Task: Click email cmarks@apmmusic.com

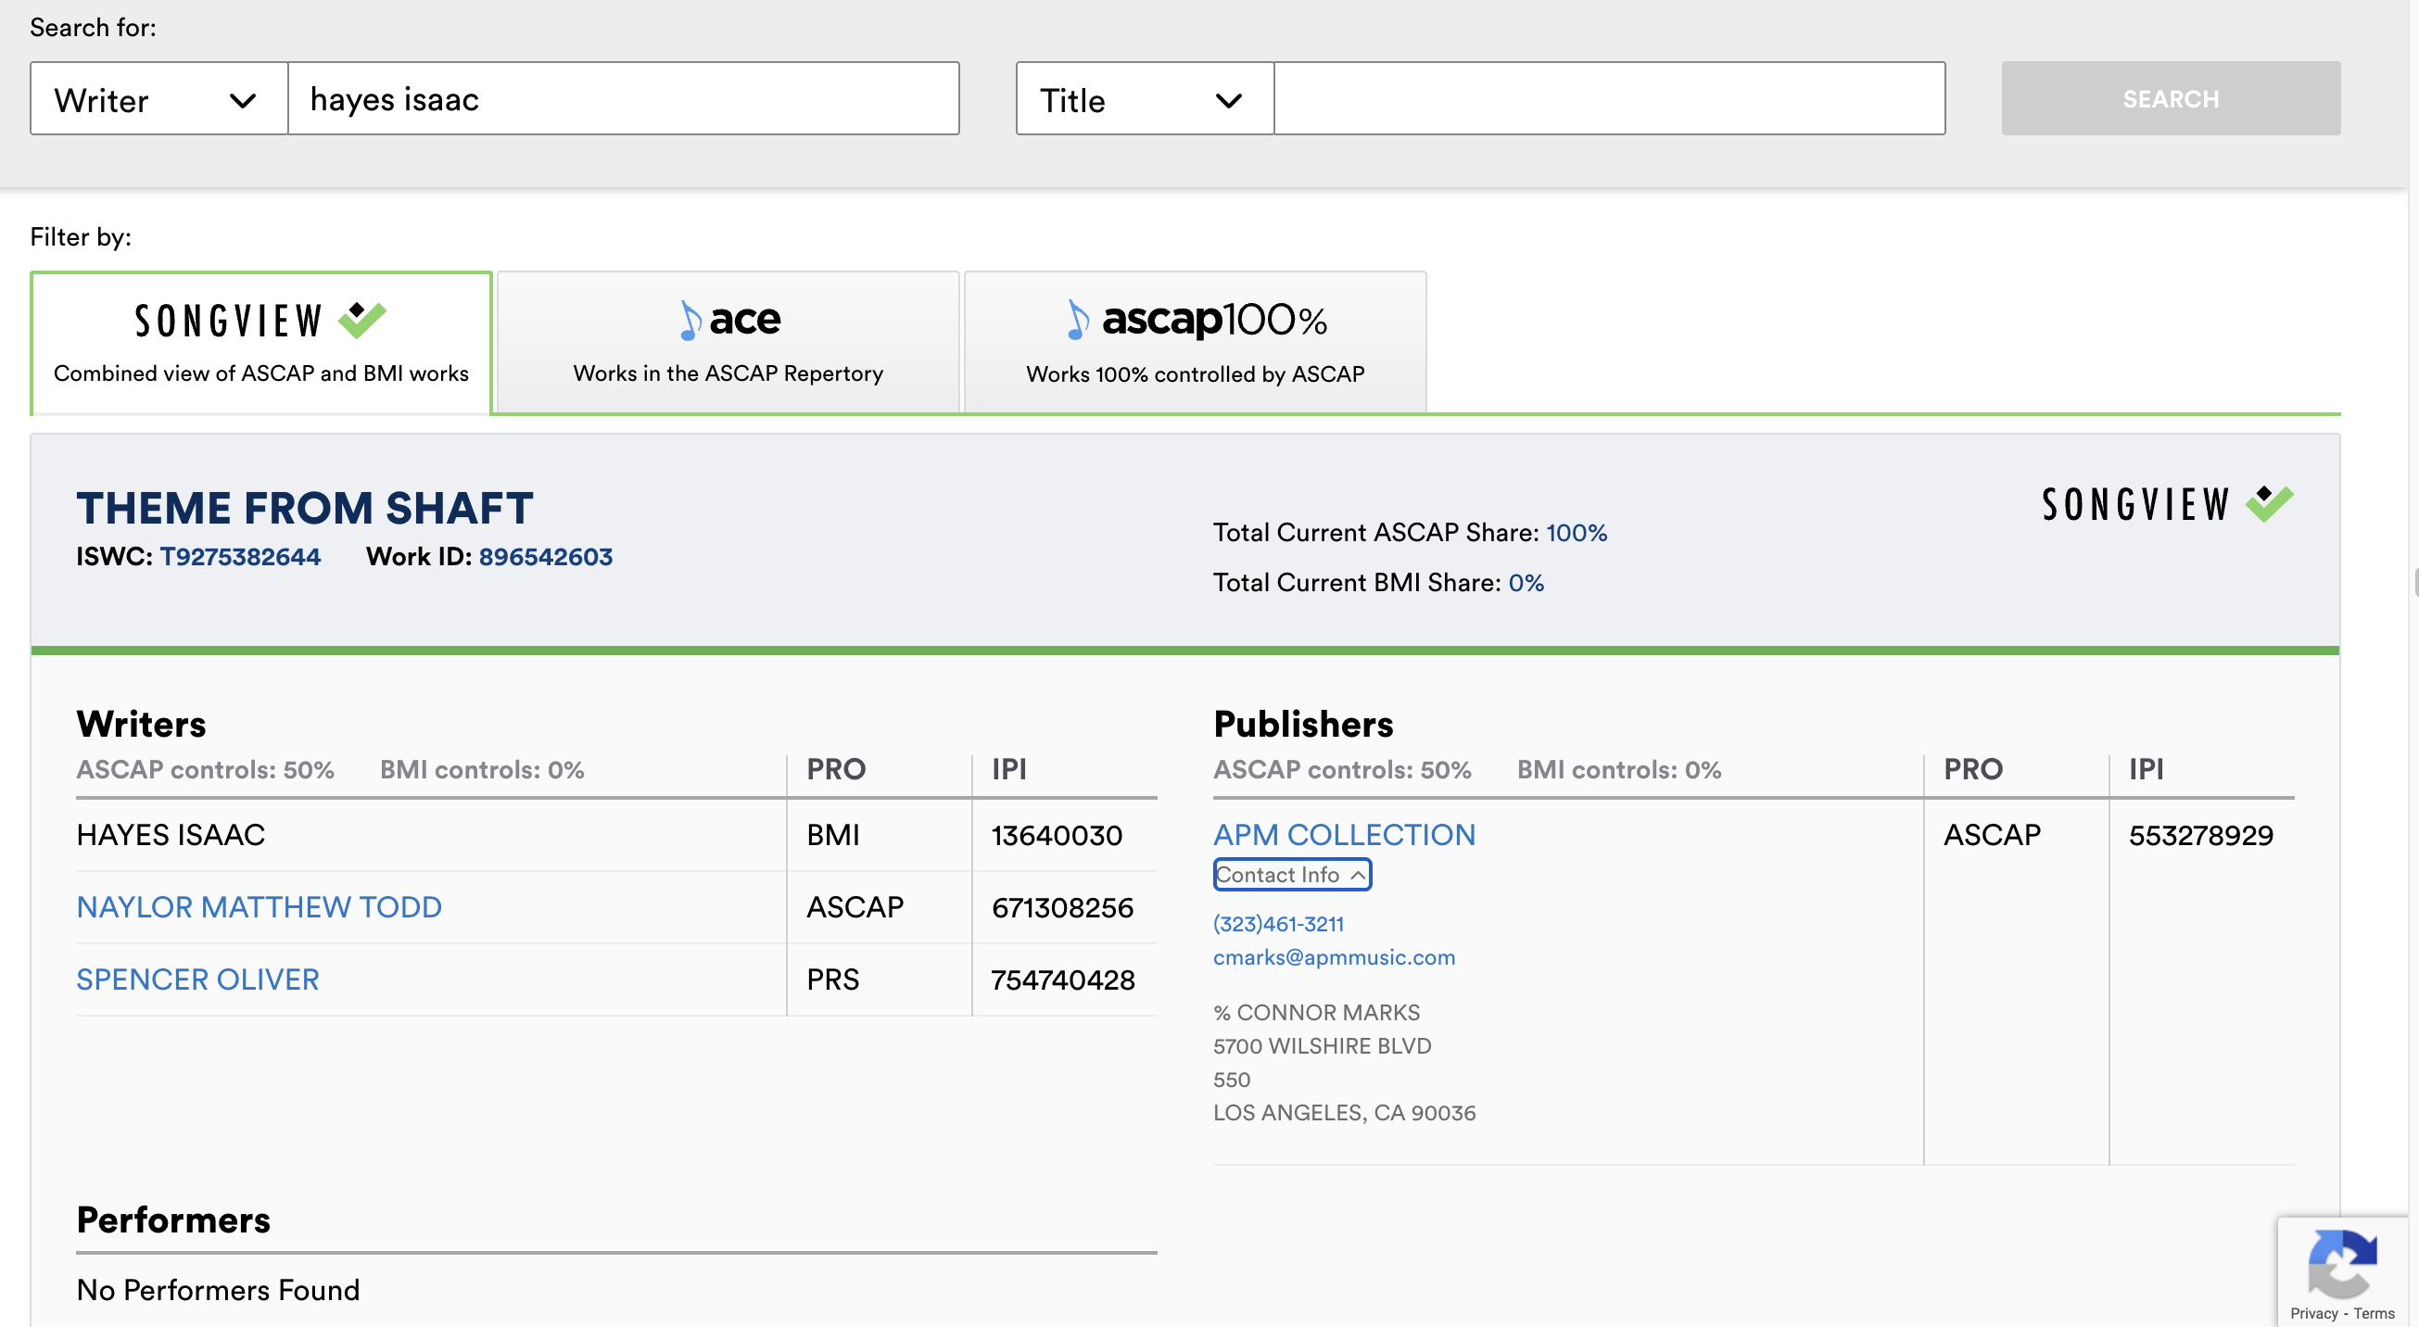Action: tap(1334, 957)
